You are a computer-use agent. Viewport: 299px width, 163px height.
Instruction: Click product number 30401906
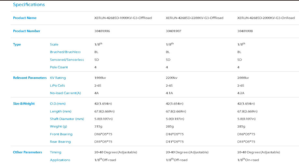[102, 31]
